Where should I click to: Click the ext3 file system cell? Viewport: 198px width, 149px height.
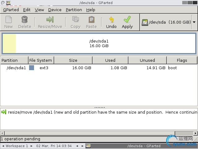point(44,68)
